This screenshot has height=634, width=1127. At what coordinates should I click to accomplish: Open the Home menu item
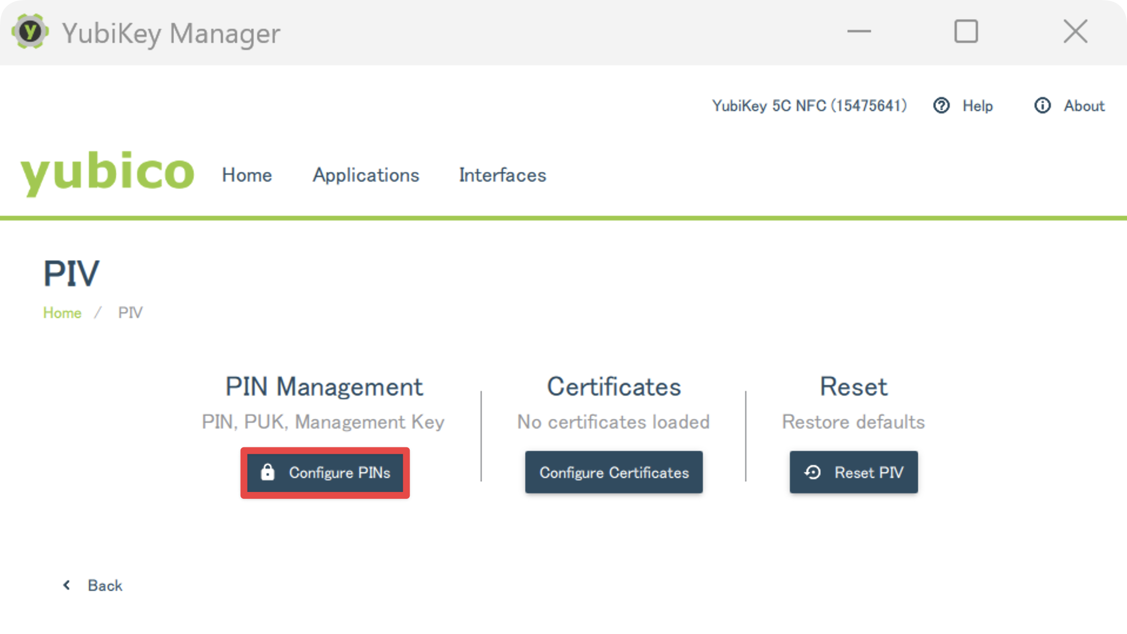click(x=247, y=175)
